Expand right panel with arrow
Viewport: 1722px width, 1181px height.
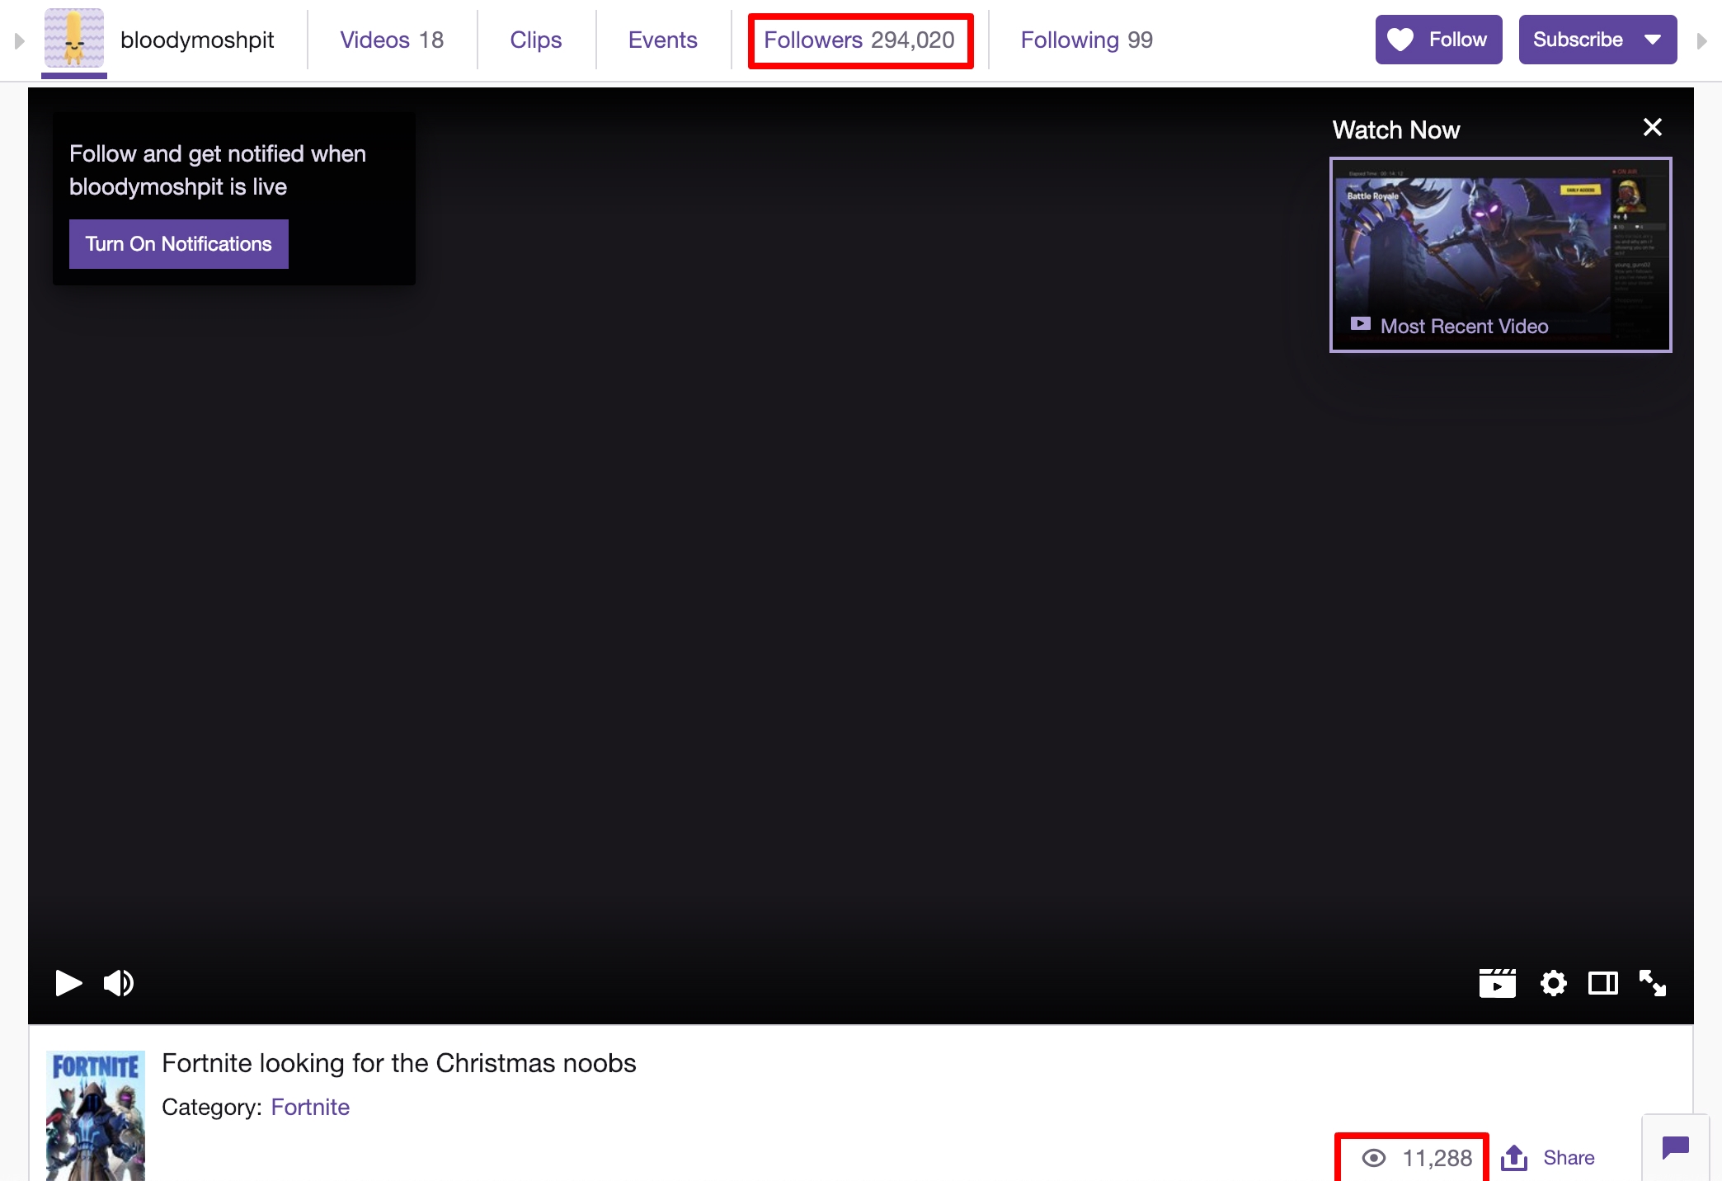pos(1701,40)
